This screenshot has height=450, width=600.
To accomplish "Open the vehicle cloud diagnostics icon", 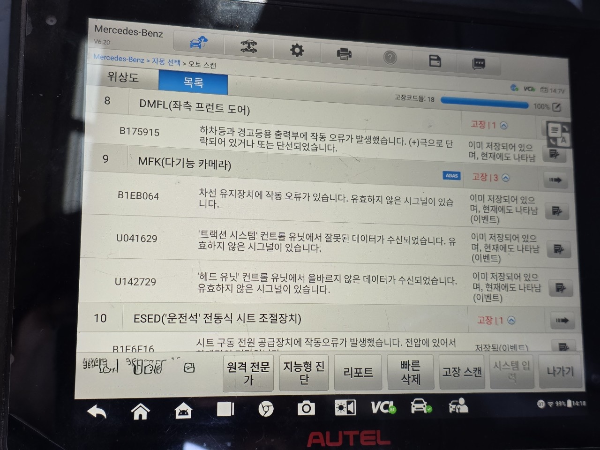I will 199,43.
